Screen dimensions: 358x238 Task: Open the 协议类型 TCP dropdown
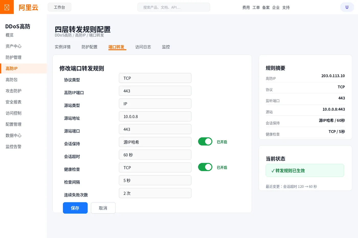tap(155, 78)
